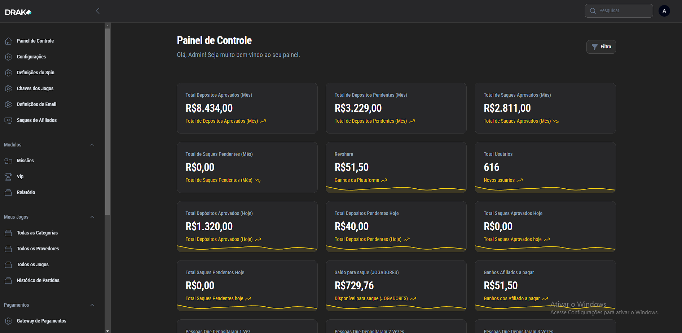The width and height of the screenshot is (682, 333).
Task: Go to Definições do Spin
Action: coord(36,73)
